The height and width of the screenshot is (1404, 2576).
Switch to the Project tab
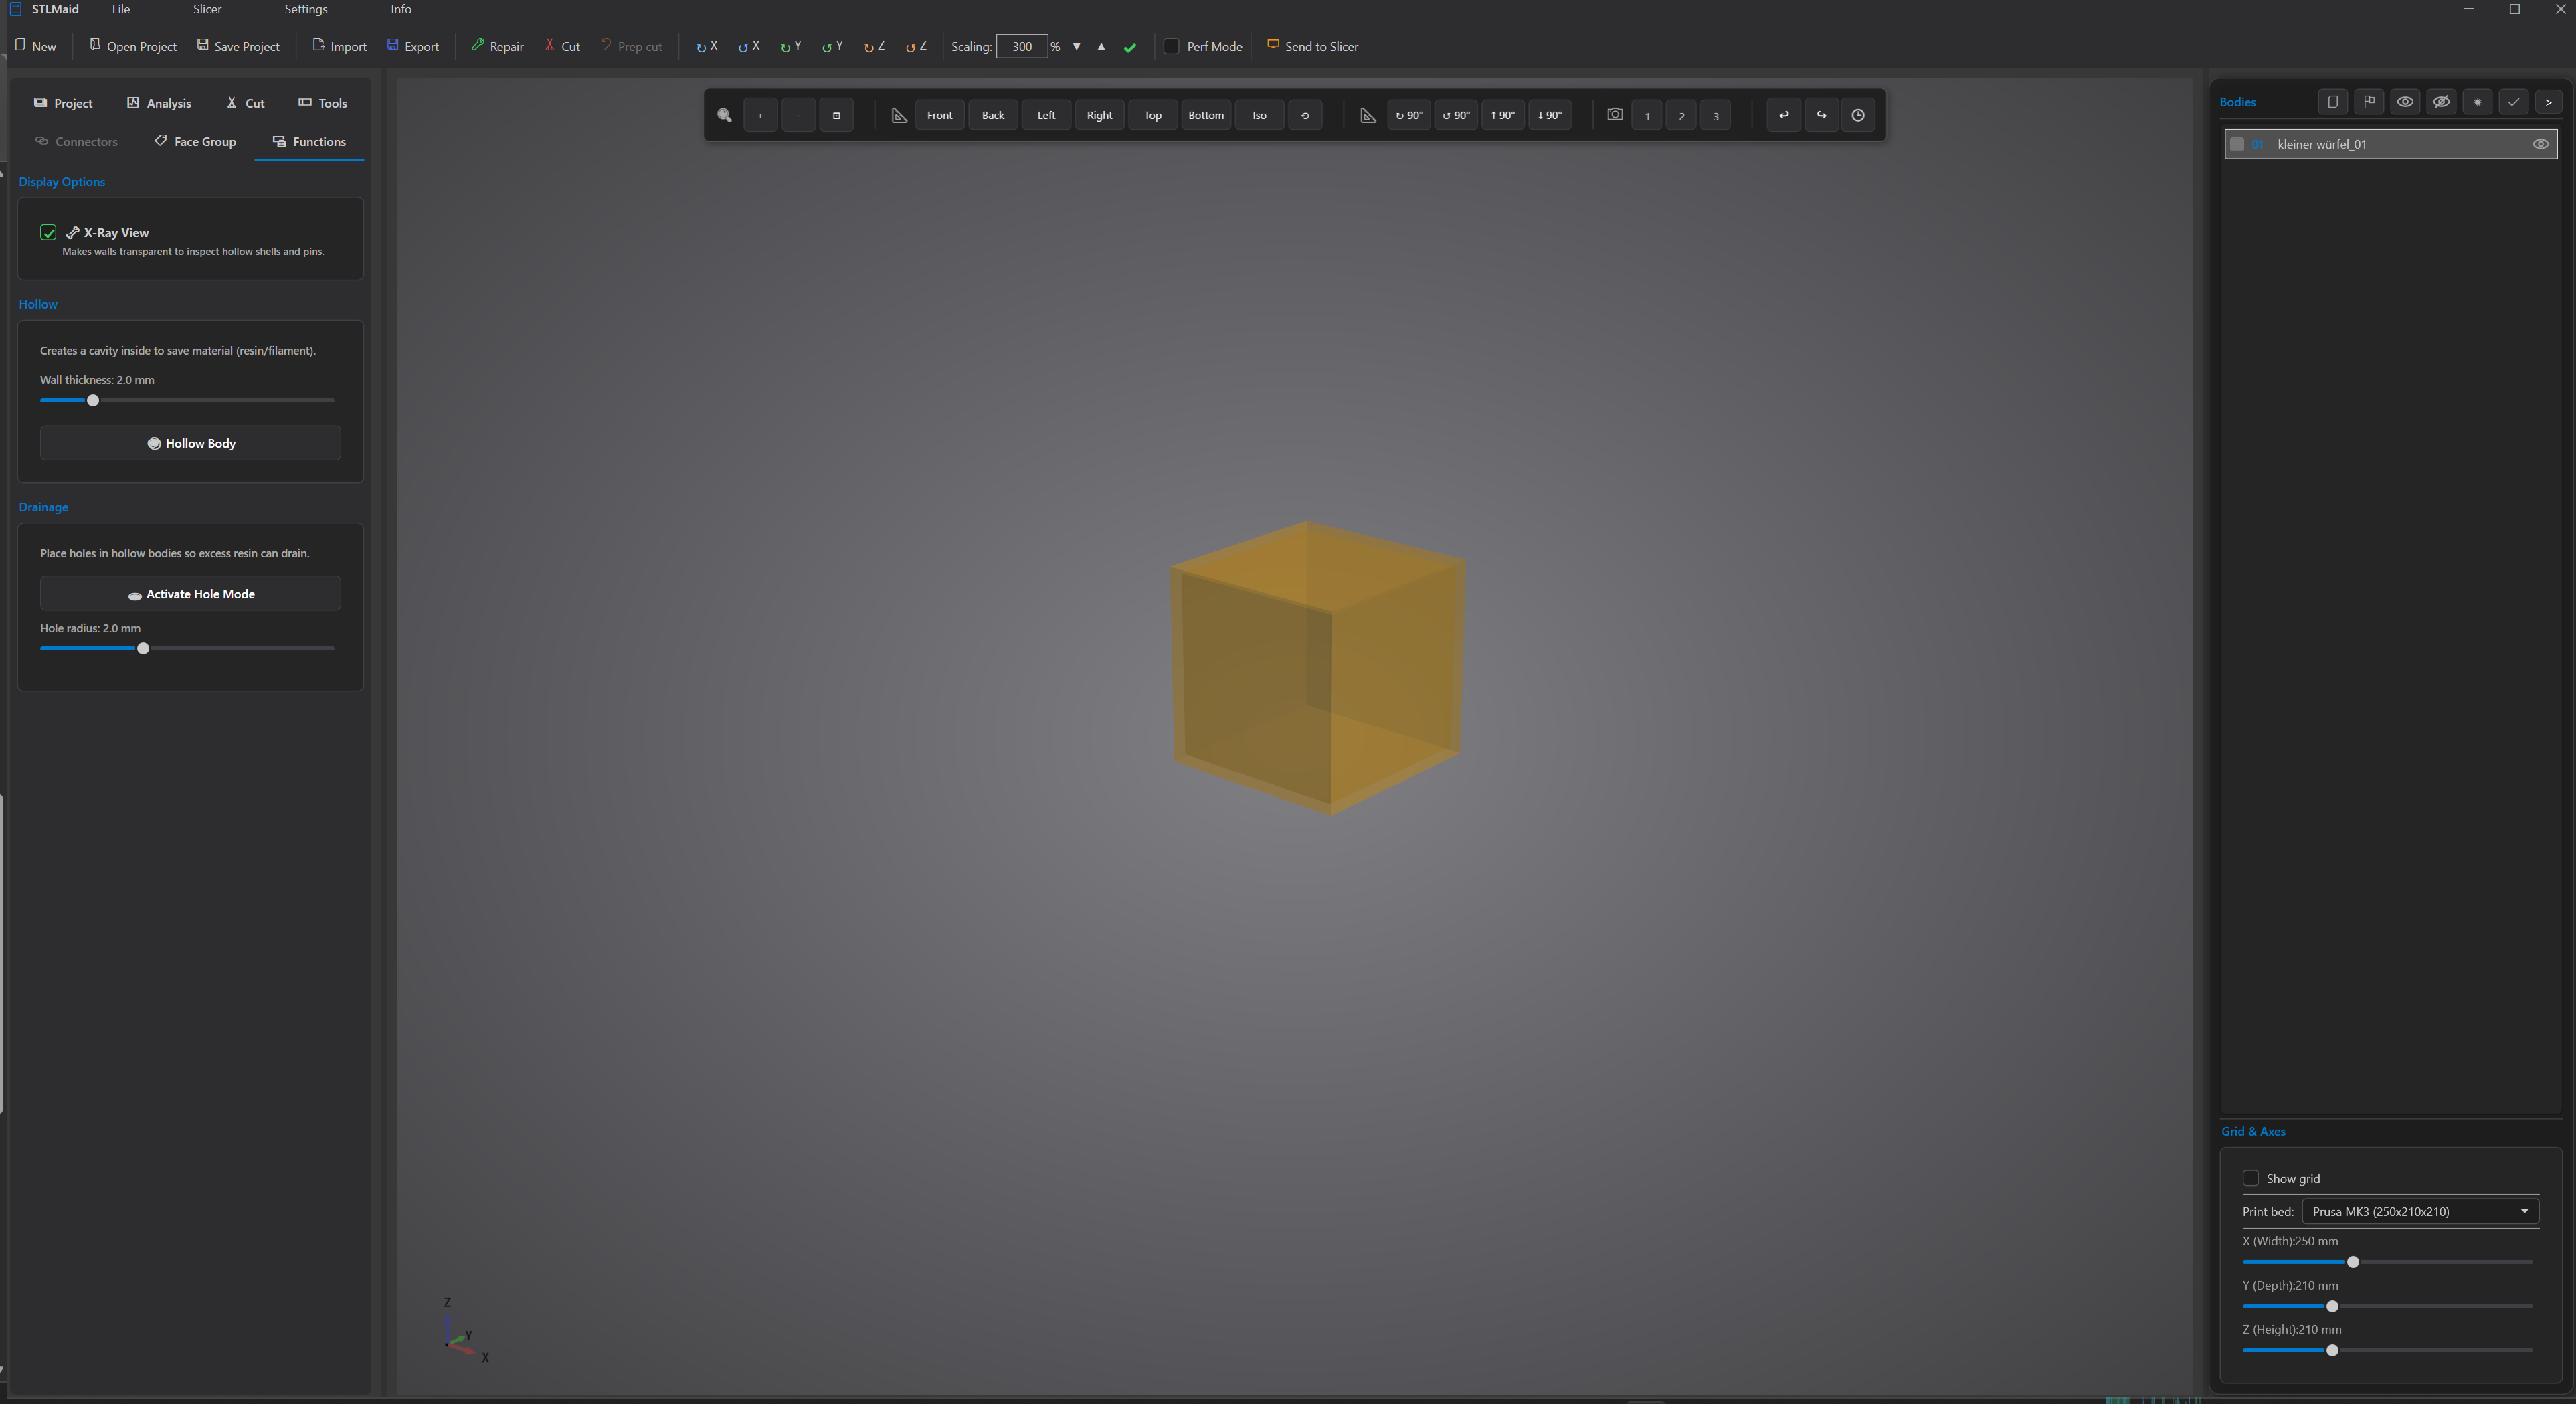(x=63, y=103)
